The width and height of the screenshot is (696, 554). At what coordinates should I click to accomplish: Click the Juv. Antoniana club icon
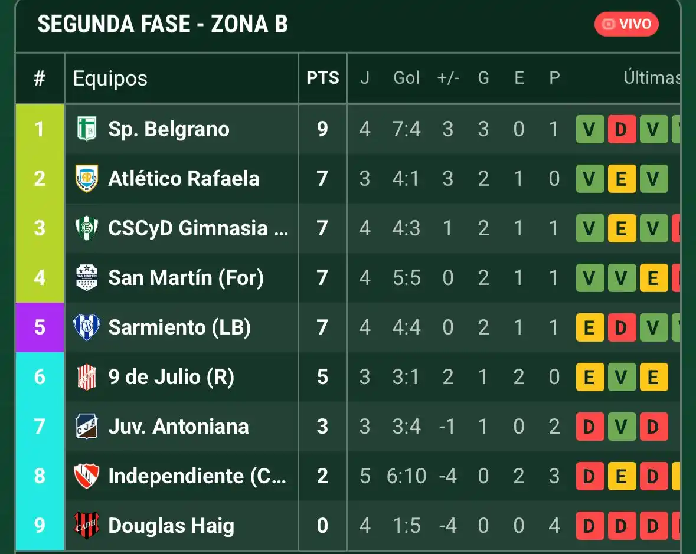(x=86, y=427)
